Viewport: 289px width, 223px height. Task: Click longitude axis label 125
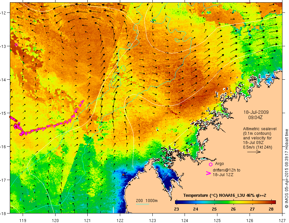217,220
